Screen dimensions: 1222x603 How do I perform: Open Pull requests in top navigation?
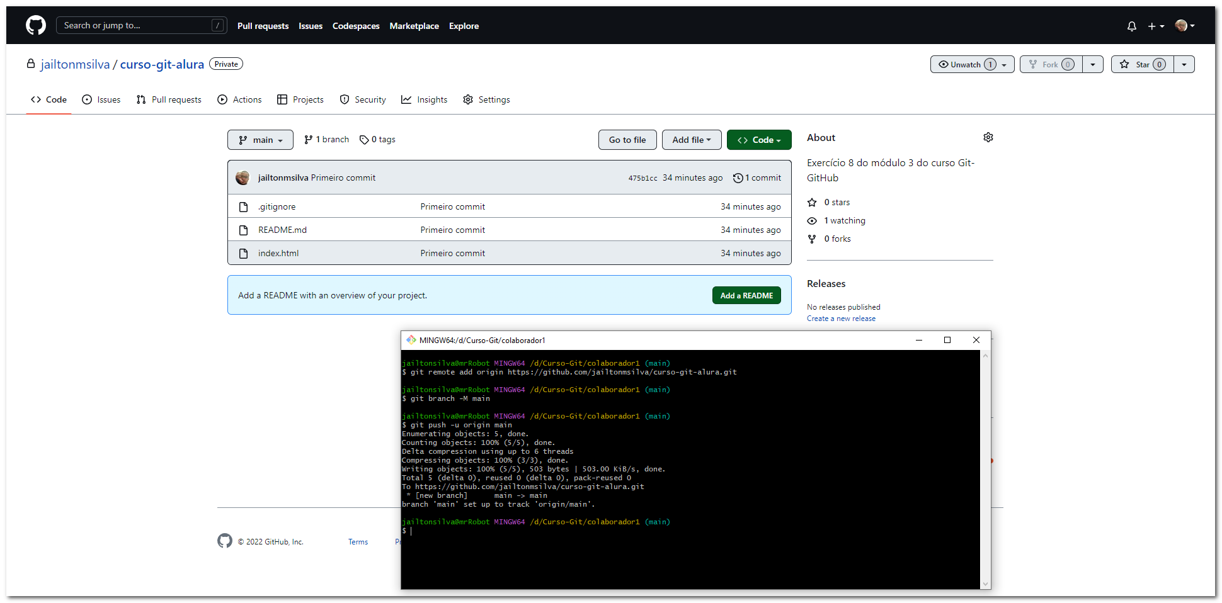[x=263, y=26]
